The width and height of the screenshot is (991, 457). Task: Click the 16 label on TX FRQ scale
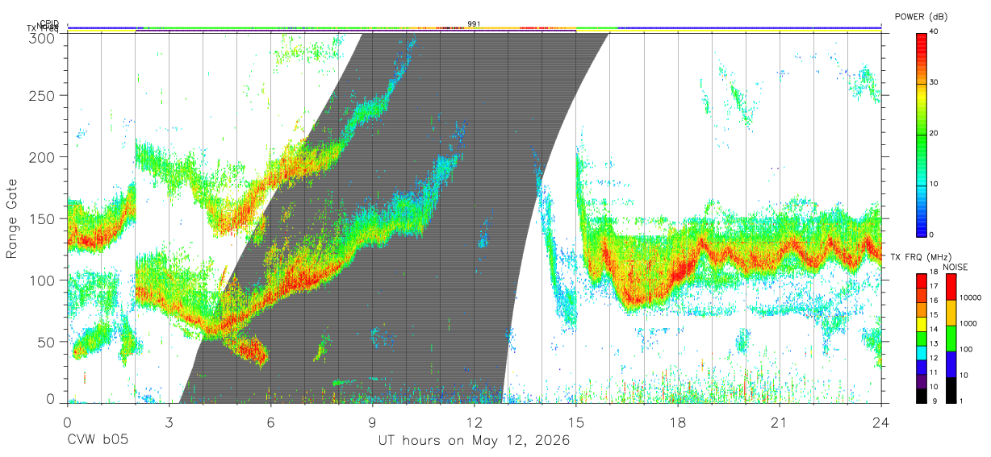[x=935, y=300]
